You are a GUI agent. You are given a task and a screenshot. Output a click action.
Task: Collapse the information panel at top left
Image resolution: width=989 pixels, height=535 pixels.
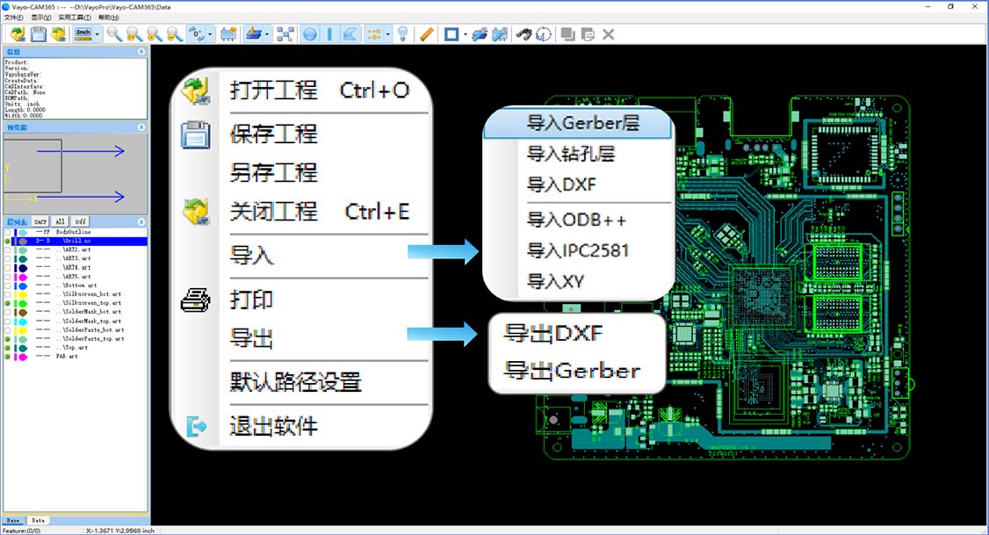(x=141, y=52)
